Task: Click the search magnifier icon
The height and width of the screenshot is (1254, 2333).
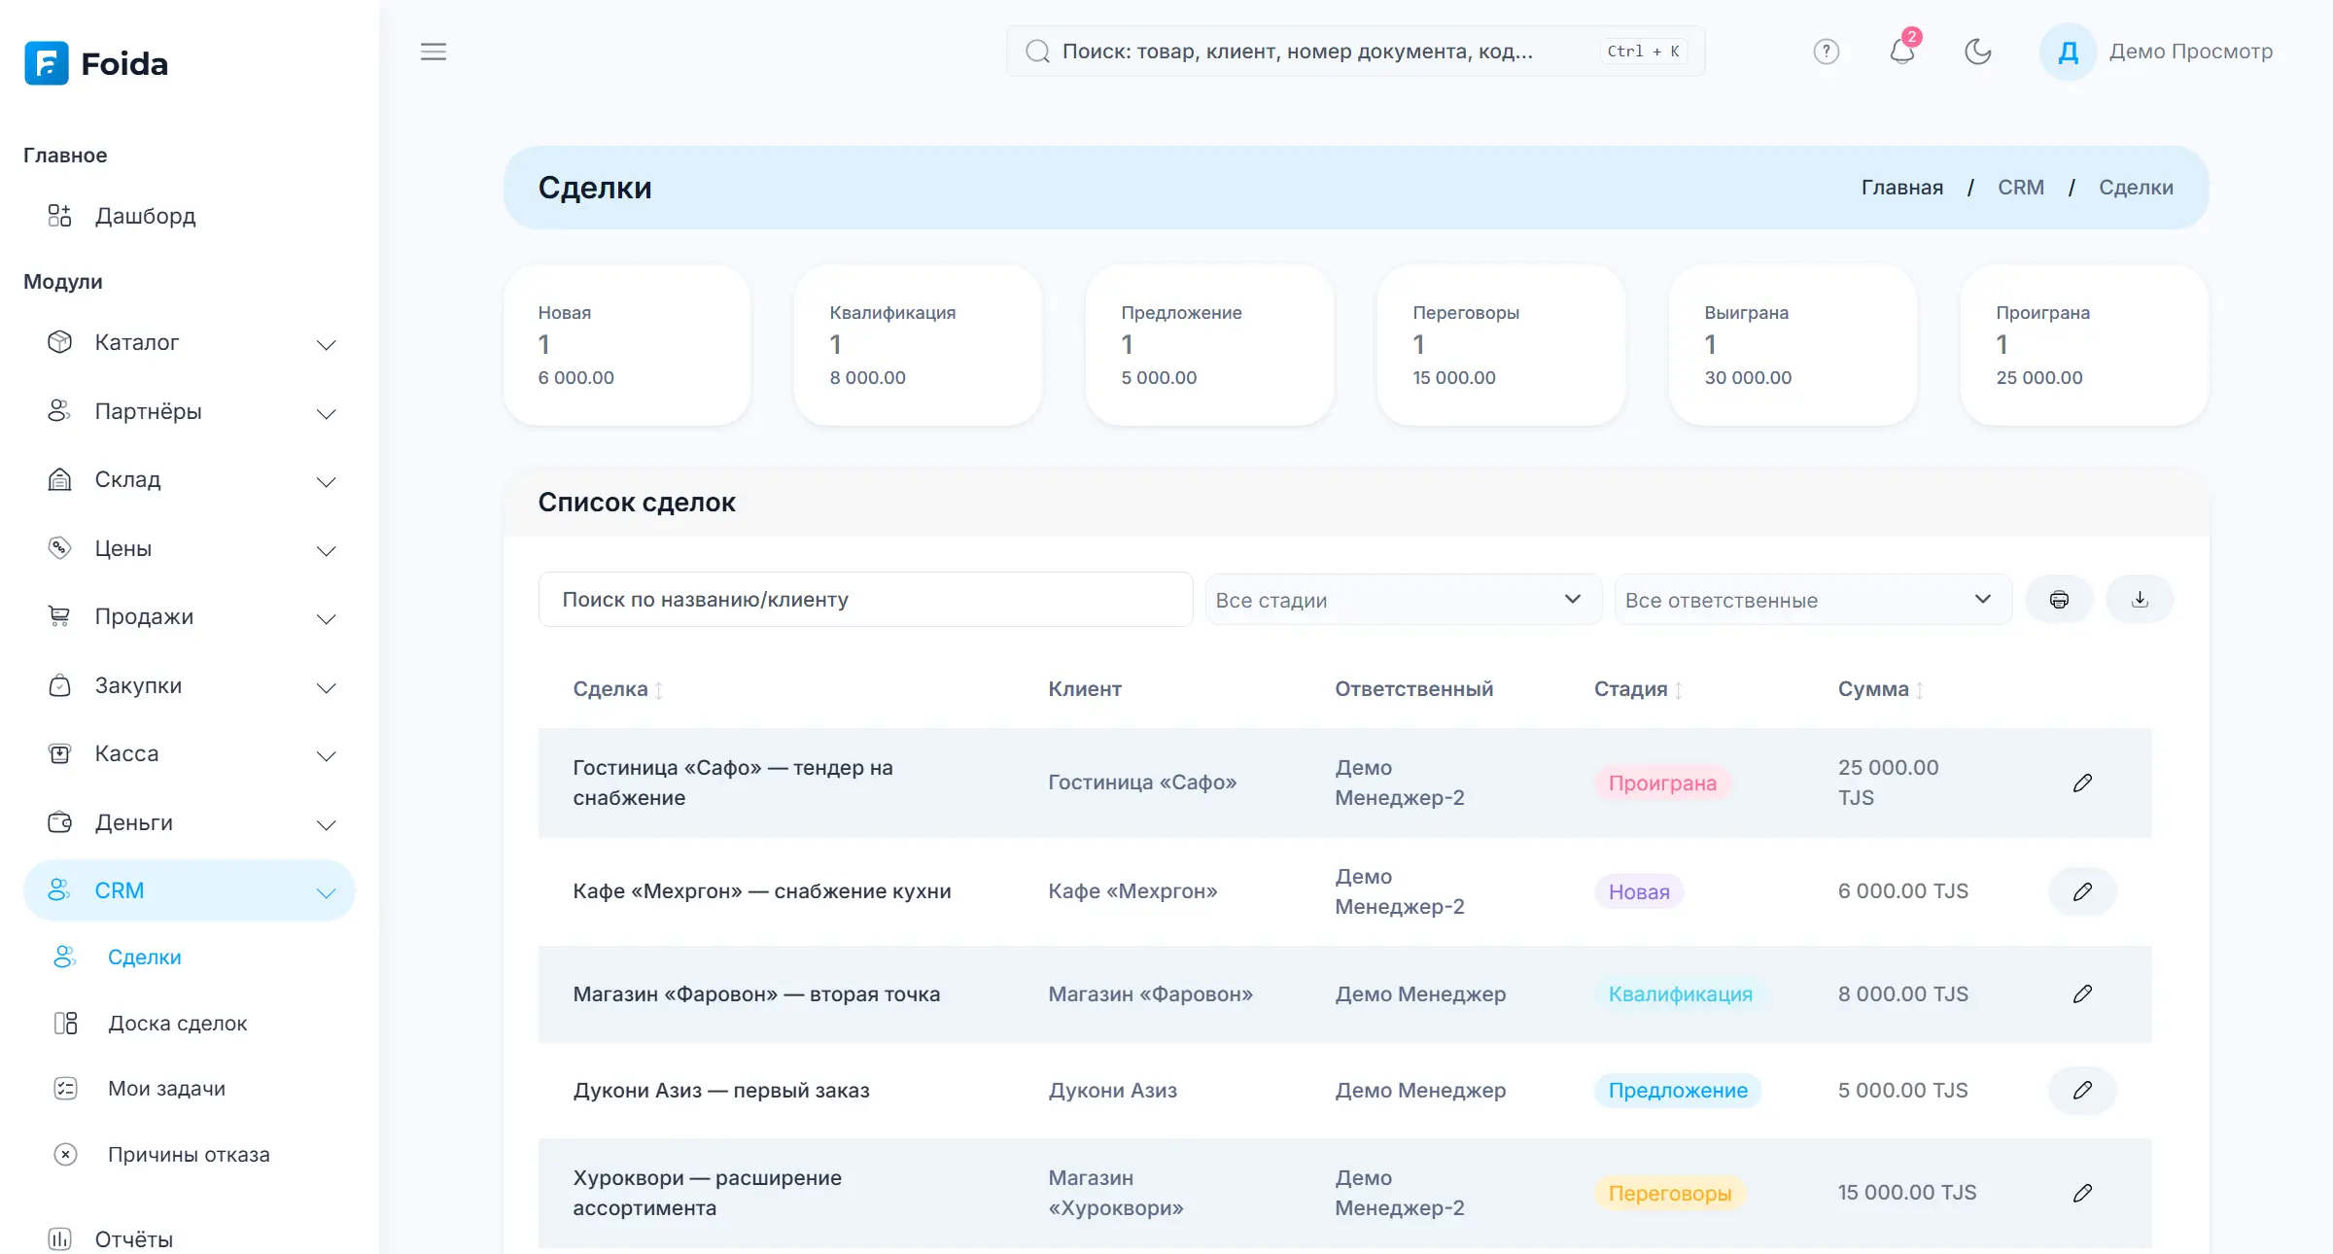Action: coord(1038,52)
